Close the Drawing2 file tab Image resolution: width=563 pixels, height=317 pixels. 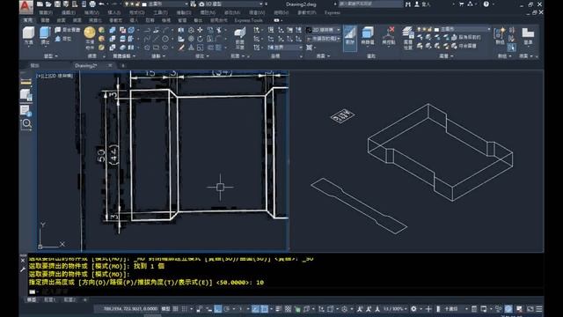tap(110, 65)
